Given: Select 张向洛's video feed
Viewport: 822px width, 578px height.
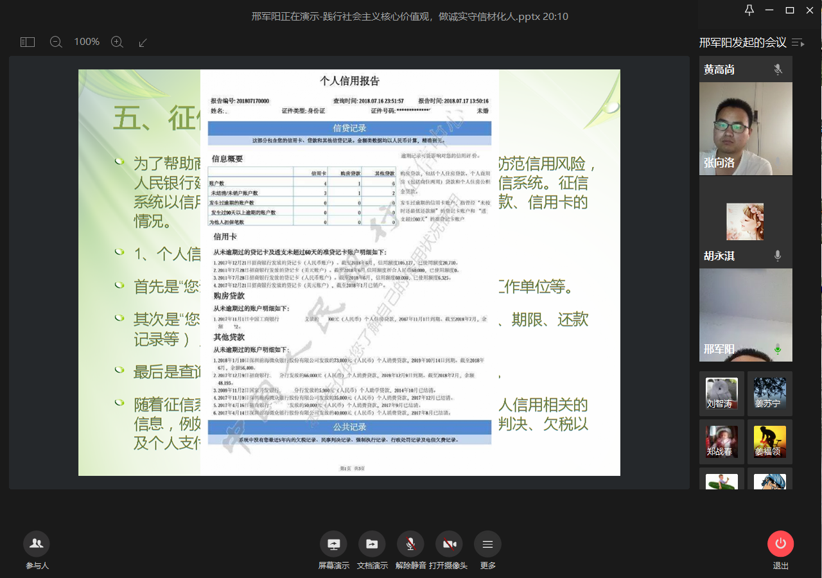Looking at the screenshot, I should coord(746,128).
